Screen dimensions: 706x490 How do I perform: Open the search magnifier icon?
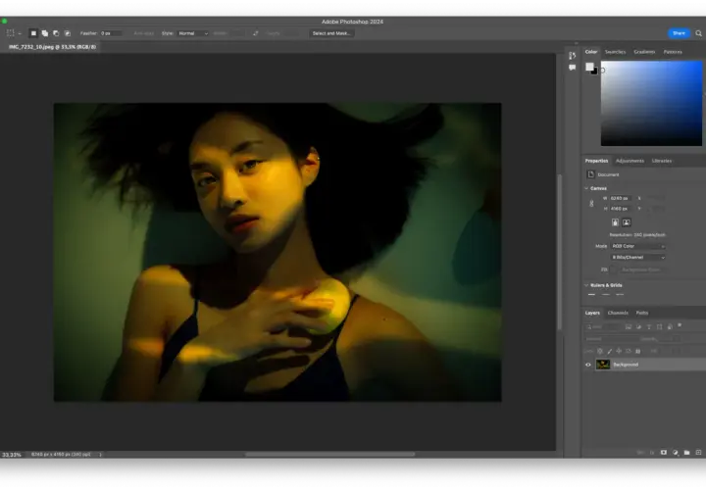[x=698, y=33]
